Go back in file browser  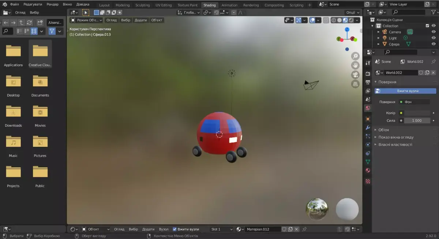(x=6, y=23)
